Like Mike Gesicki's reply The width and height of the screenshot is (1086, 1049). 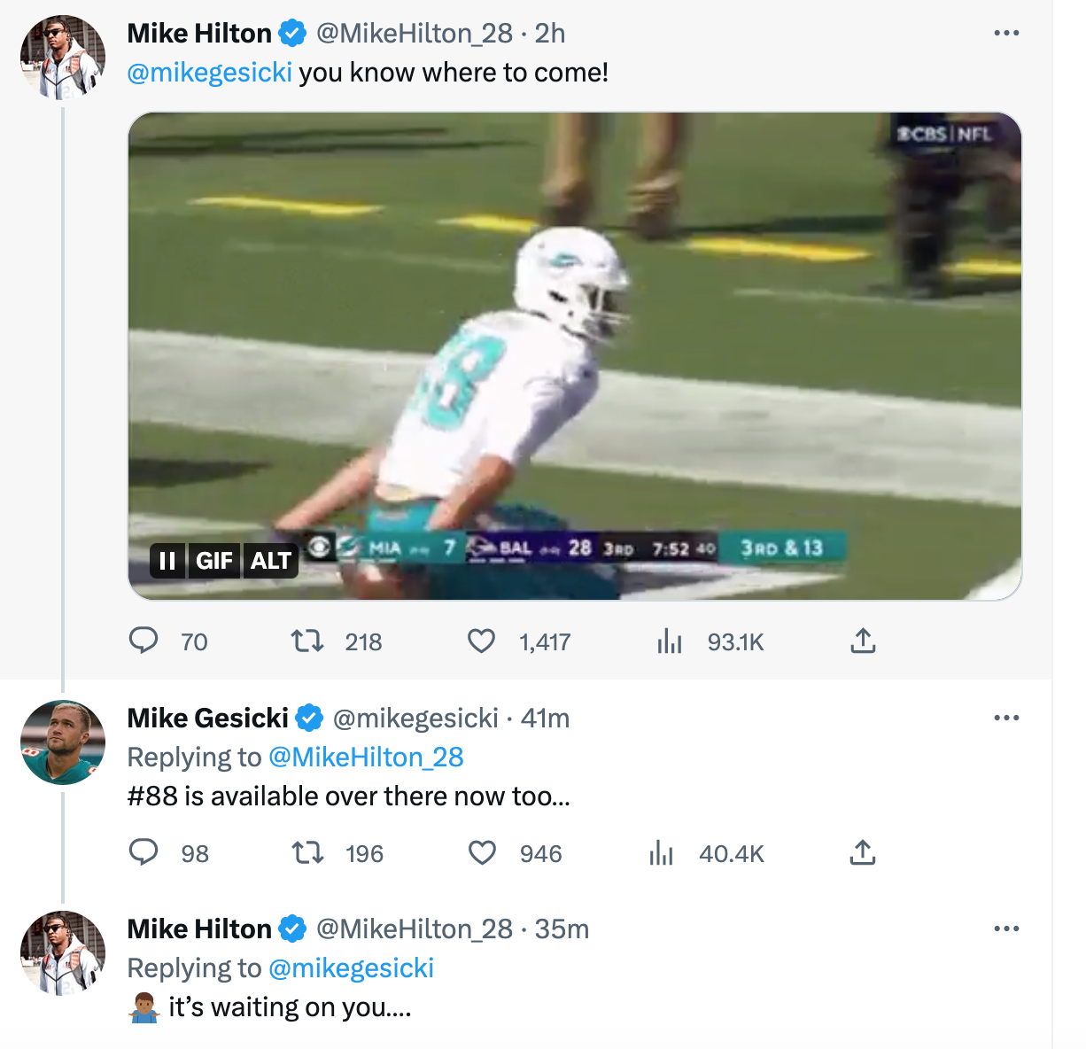point(481,853)
